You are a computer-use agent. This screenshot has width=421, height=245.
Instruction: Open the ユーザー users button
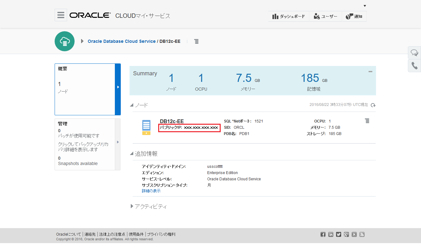(x=326, y=16)
